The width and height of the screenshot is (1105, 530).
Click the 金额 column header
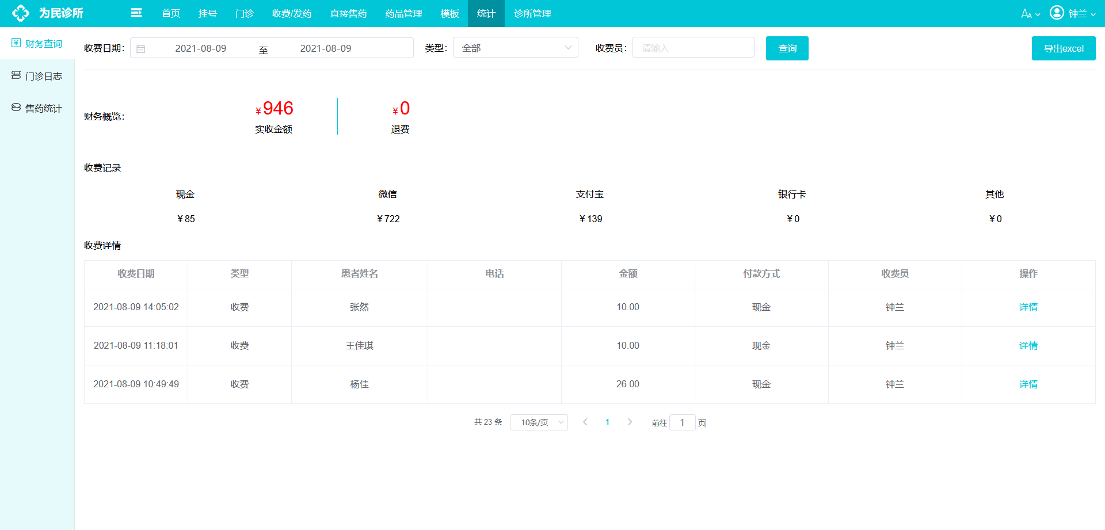pyautogui.click(x=628, y=274)
